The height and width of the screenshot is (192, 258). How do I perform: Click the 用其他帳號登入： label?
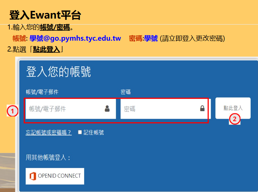(x=48, y=157)
